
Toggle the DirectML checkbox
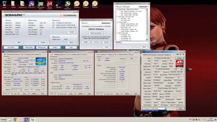(177, 102)
